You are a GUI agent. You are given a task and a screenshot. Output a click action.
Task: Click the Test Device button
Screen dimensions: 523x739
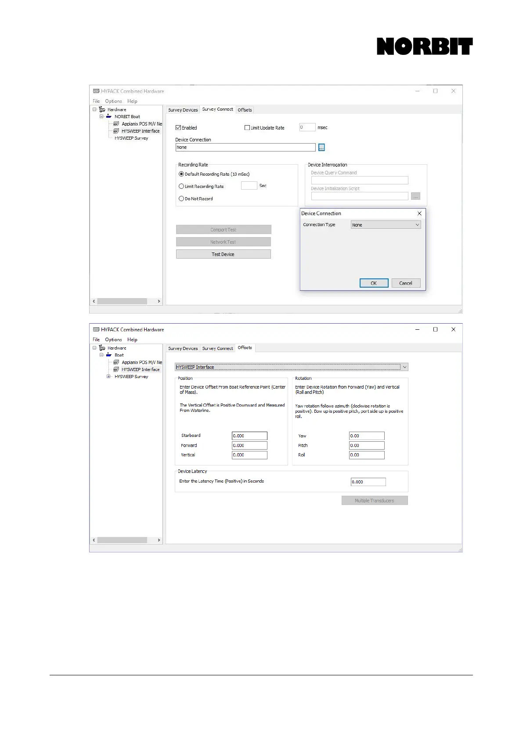click(x=224, y=254)
